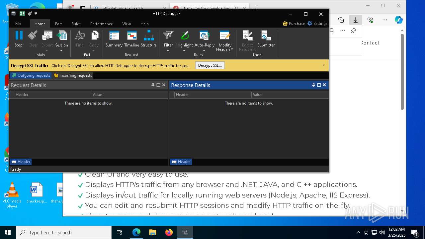This screenshot has width=425, height=239.
Task: Click the Decrypt SSL... button
Action: tap(210, 65)
